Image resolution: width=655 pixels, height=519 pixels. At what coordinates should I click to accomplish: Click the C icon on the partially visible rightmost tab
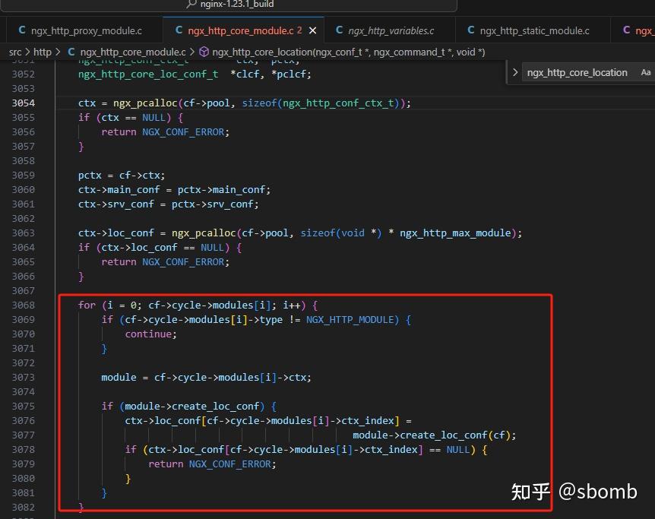click(x=627, y=30)
